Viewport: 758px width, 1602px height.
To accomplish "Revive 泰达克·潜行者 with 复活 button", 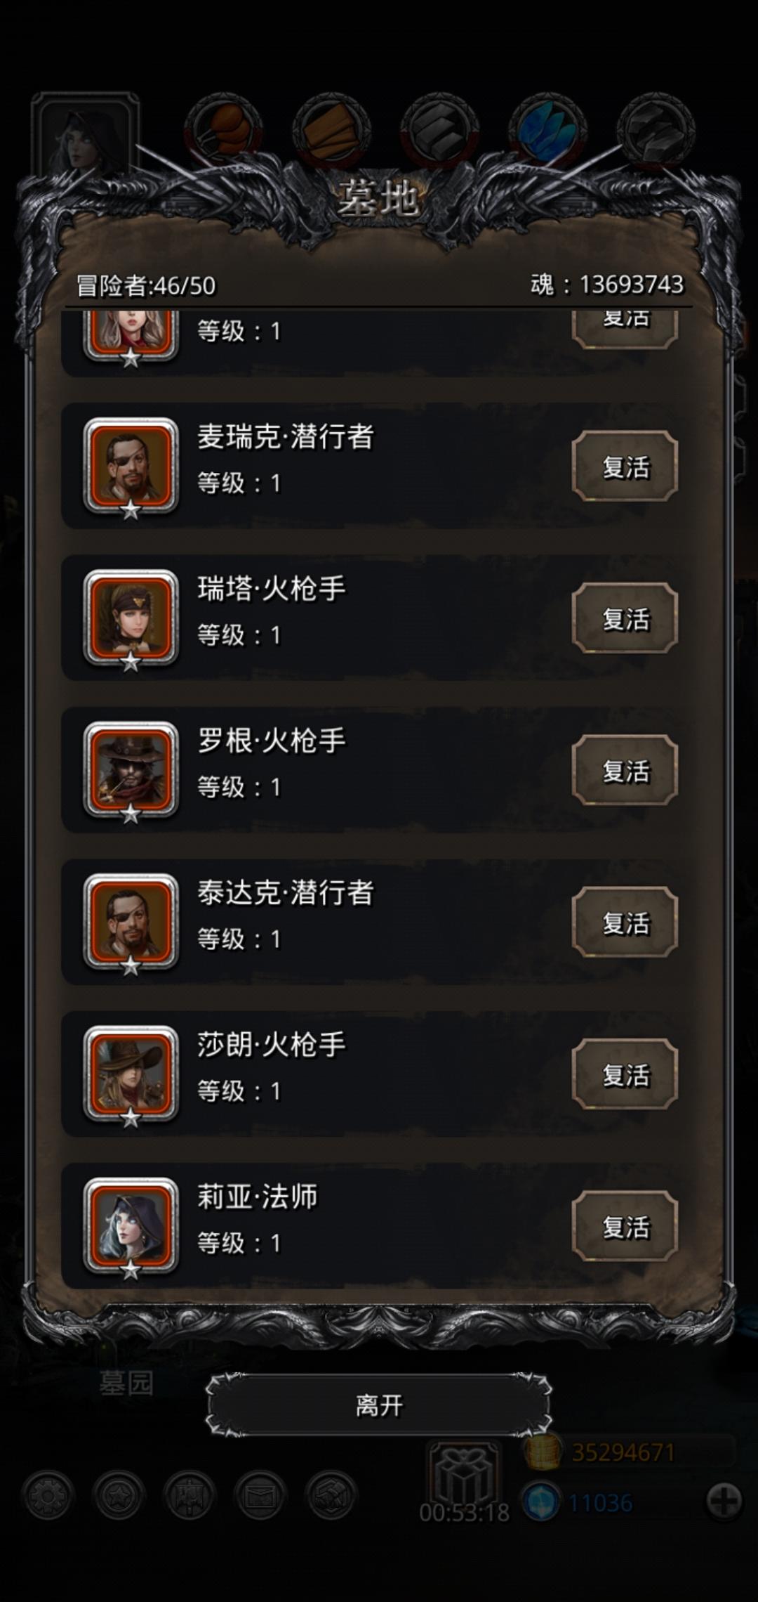I will (x=625, y=922).
